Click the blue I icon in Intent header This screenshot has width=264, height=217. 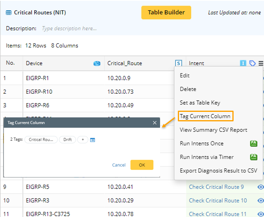click(x=243, y=63)
